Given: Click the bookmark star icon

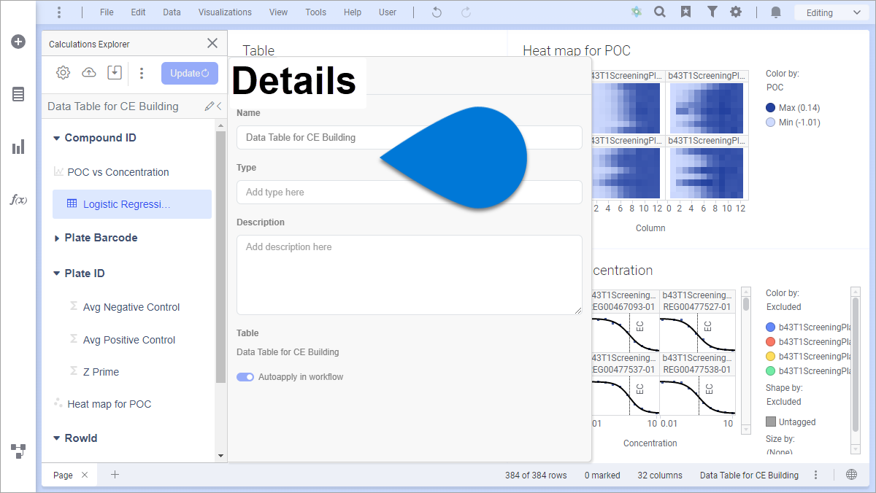Looking at the screenshot, I should pyautogui.click(x=685, y=12).
